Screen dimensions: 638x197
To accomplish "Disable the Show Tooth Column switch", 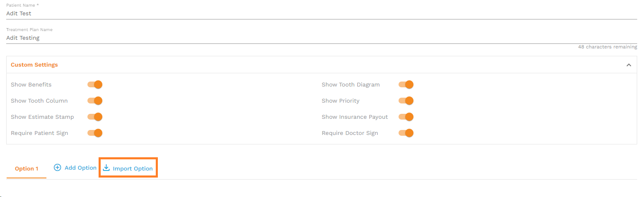I will tap(95, 101).
